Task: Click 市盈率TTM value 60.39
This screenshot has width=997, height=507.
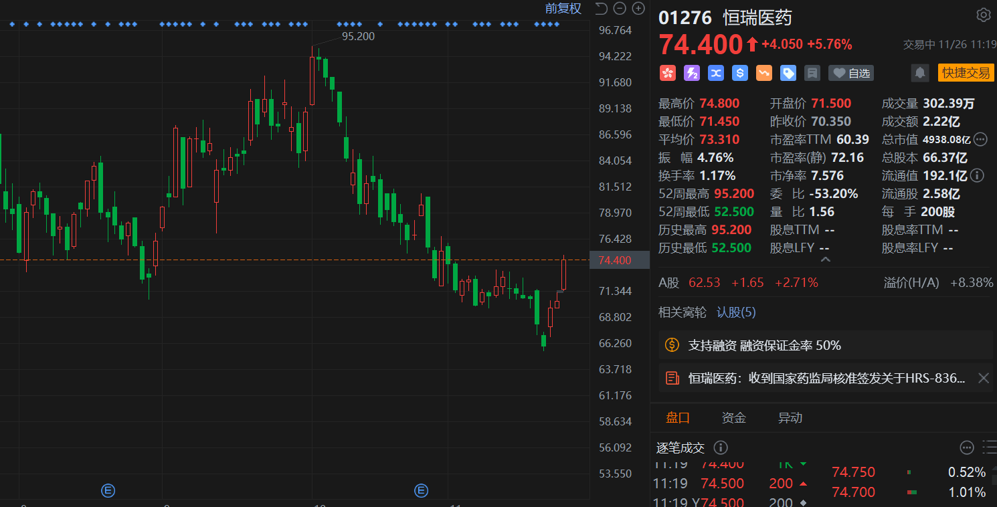Action: [x=853, y=140]
